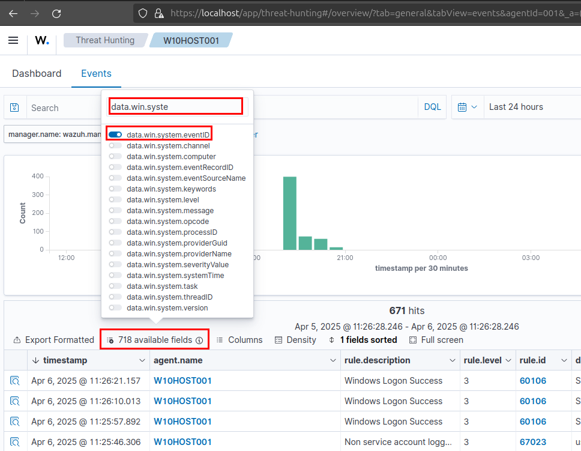Sort by the timestamp column header
This screenshot has height=451, width=581.
(65, 360)
